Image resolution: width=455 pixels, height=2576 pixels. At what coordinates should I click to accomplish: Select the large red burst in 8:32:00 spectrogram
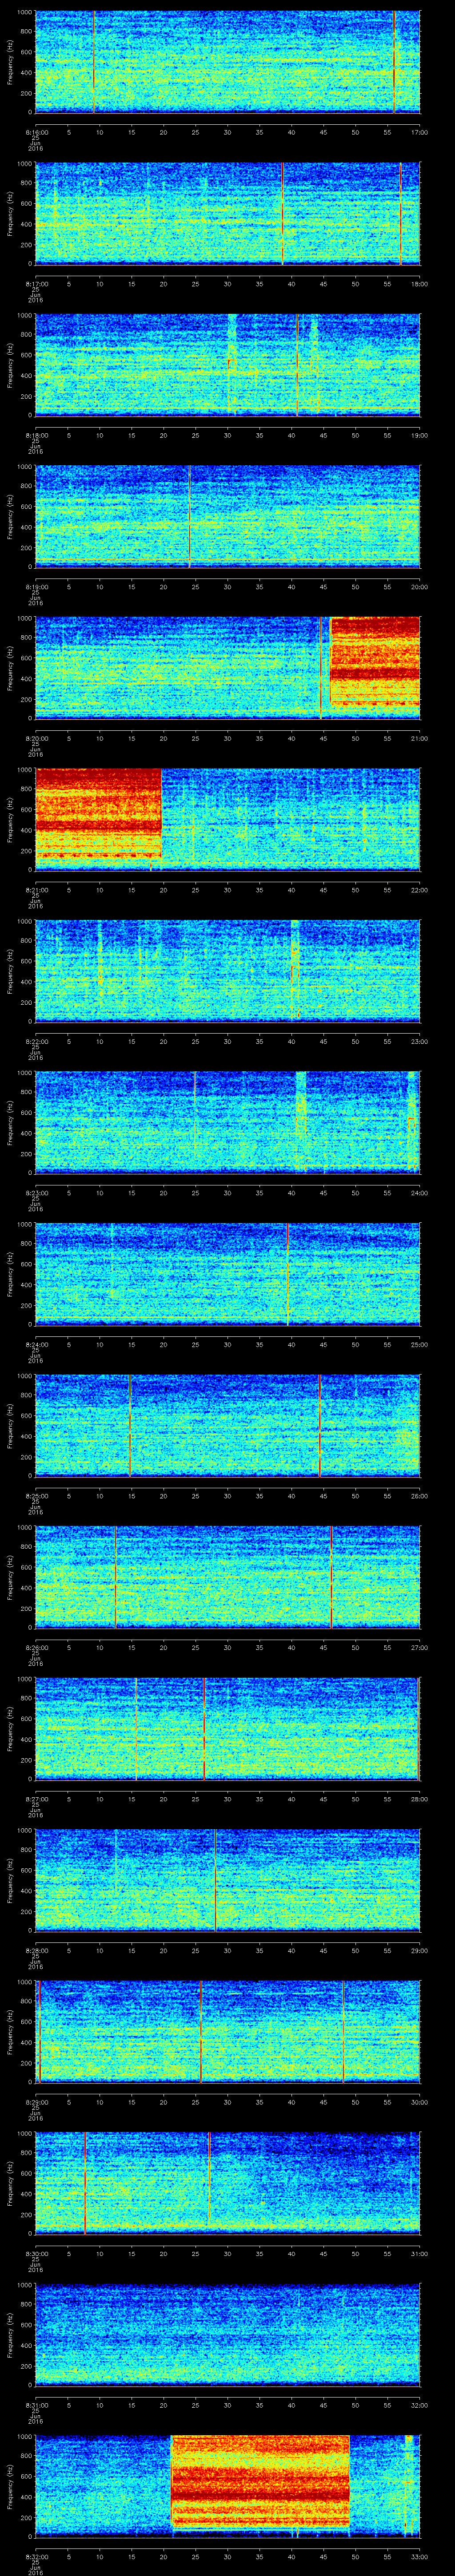point(260,2482)
